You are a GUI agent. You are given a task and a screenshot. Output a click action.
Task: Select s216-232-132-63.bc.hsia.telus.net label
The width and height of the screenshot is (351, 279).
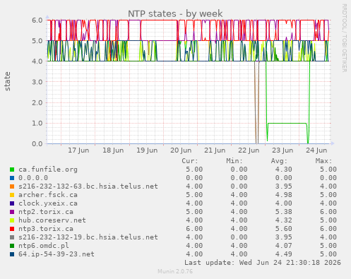pyautogui.click(x=88, y=186)
